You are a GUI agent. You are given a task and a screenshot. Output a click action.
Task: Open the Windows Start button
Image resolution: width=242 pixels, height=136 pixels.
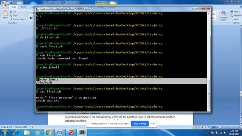coord(5,133)
